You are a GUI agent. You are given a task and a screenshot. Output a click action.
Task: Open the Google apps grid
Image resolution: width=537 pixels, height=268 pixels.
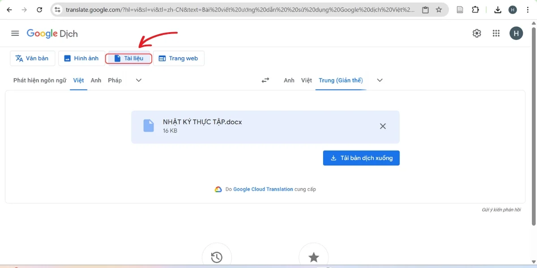click(496, 33)
